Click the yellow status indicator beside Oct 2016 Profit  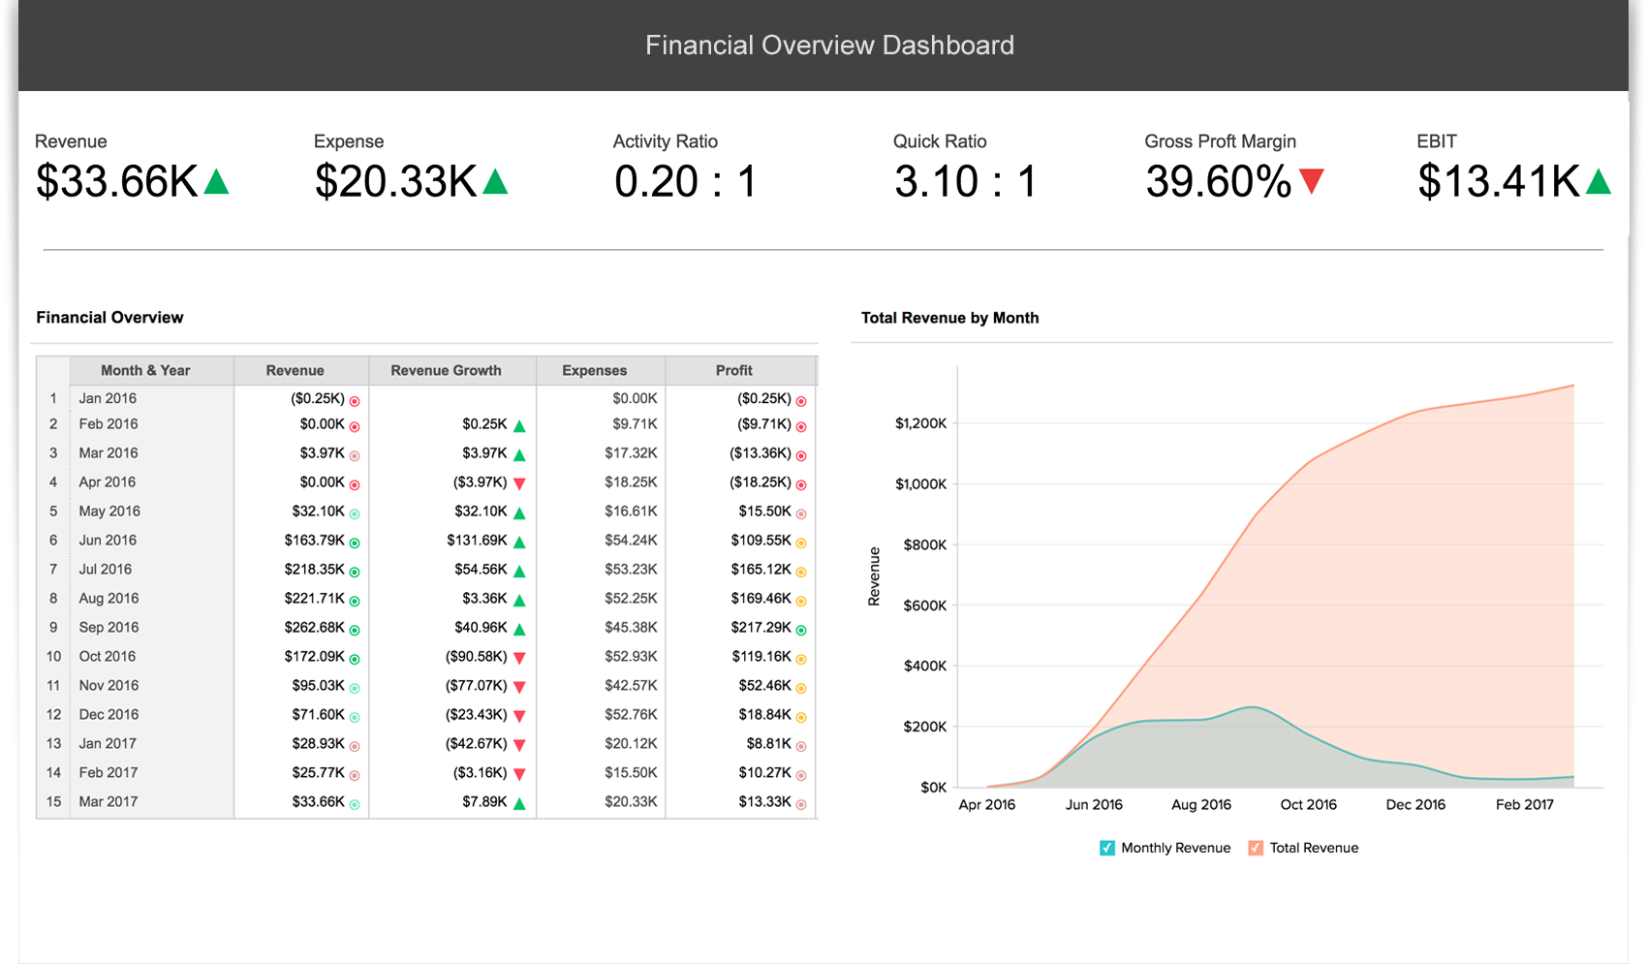800,657
